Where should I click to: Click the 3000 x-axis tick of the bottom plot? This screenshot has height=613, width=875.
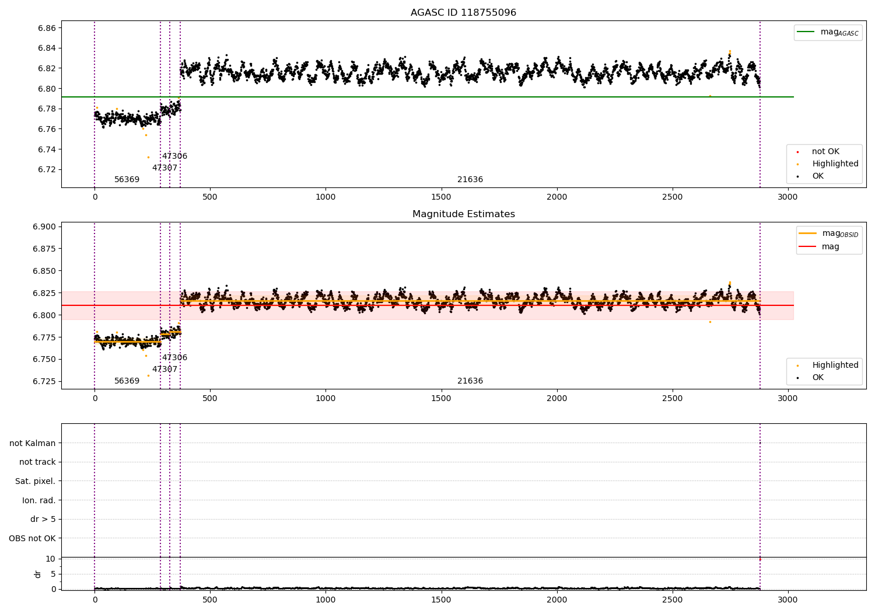click(x=788, y=600)
